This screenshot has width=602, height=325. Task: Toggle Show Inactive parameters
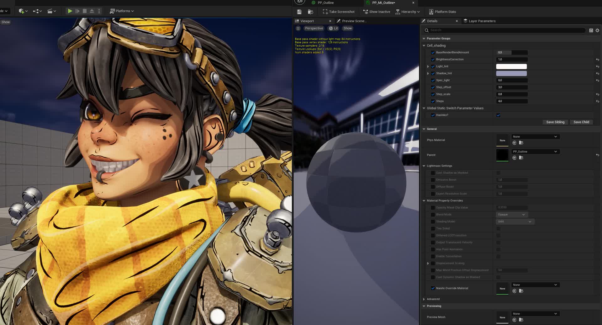(376, 12)
